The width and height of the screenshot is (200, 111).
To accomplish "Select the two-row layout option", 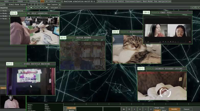I will click(x=36, y=4).
